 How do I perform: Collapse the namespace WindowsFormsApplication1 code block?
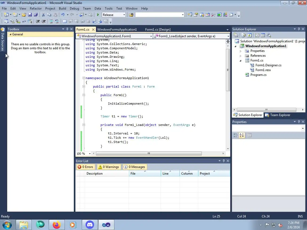coord(84,78)
